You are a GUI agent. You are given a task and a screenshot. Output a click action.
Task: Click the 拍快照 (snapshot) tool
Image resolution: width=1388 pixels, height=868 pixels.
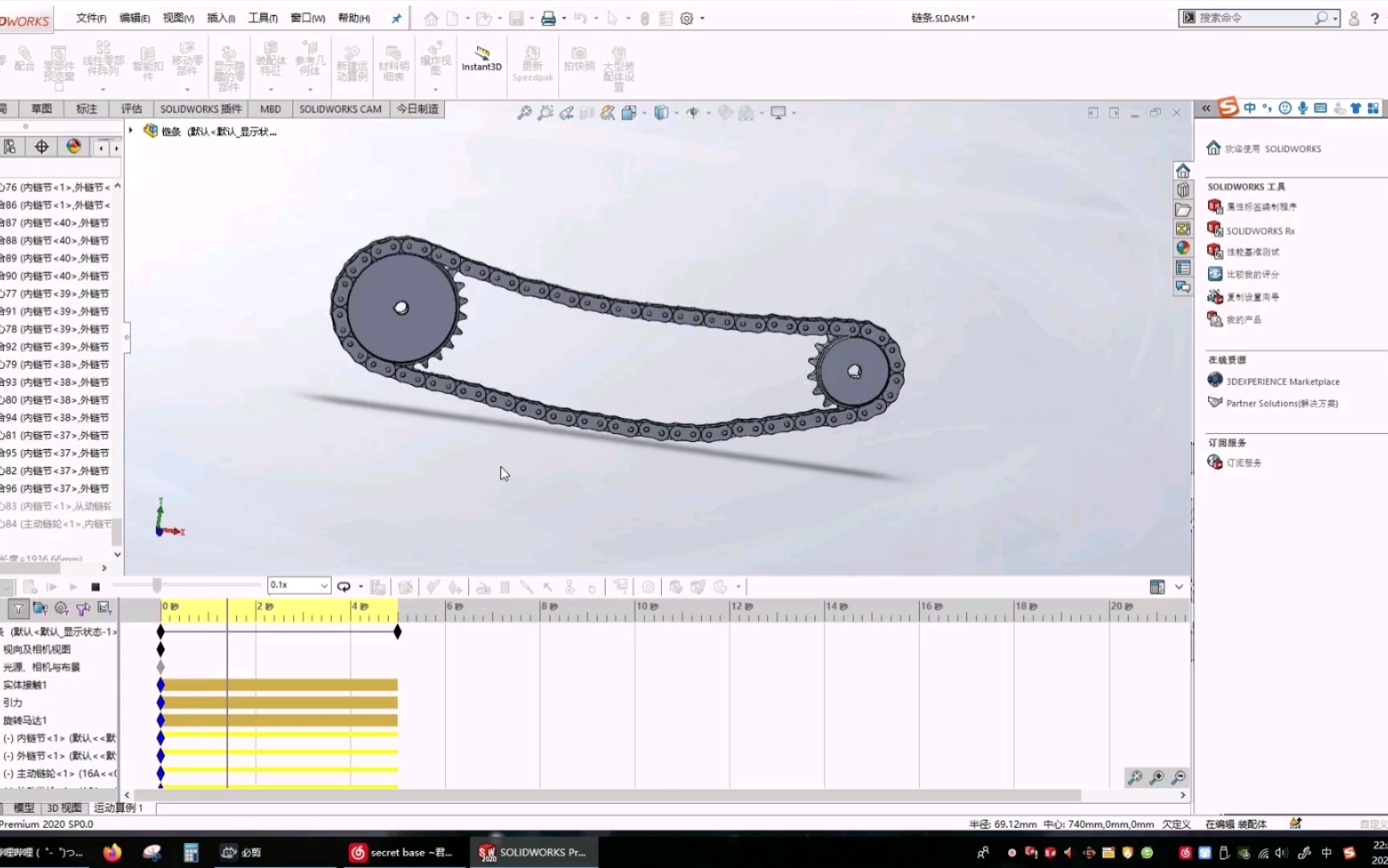(578, 64)
